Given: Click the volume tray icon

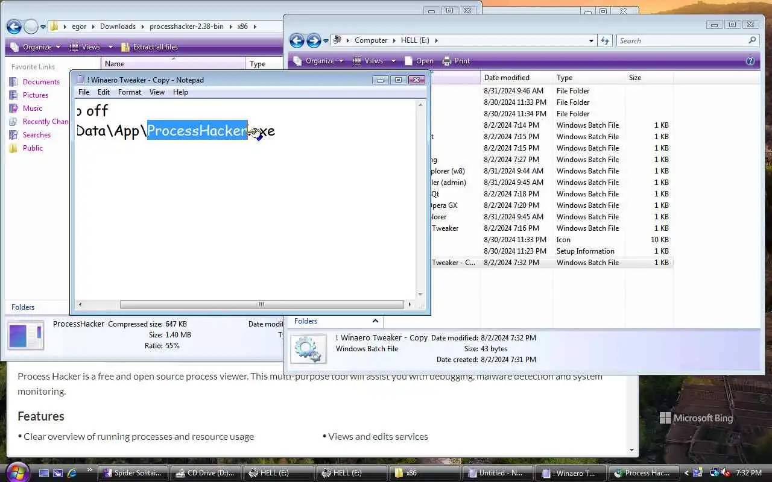Looking at the screenshot, I should pyautogui.click(x=726, y=473).
